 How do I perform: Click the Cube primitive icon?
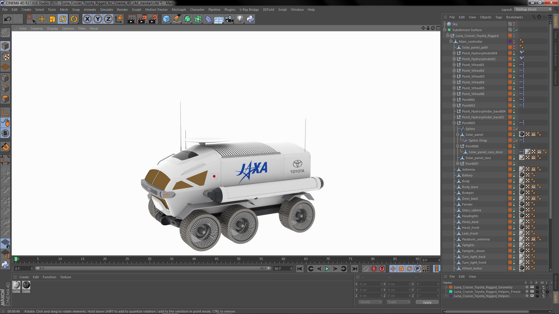pyautogui.click(x=166, y=19)
